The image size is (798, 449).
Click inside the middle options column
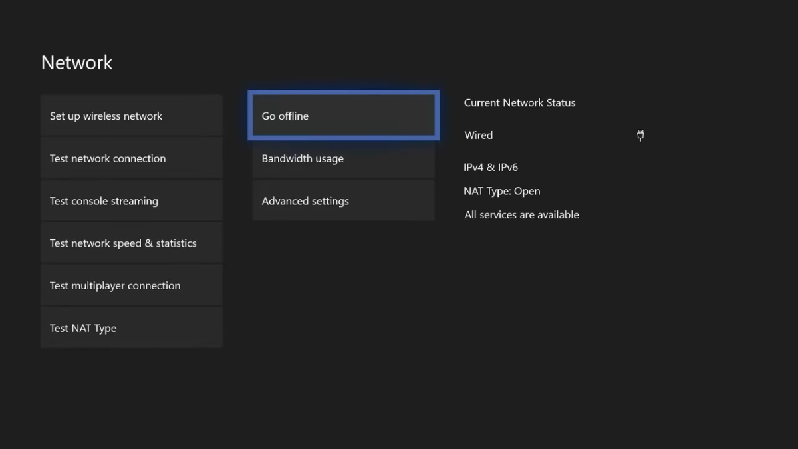coord(343,158)
